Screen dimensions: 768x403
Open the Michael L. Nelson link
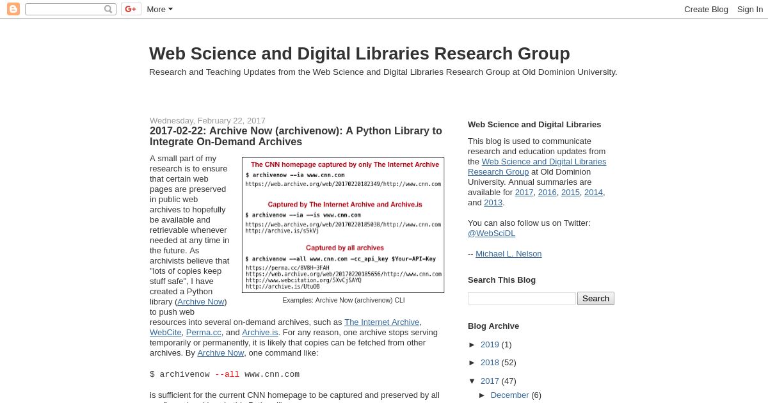pyautogui.click(x=509, y=254)
